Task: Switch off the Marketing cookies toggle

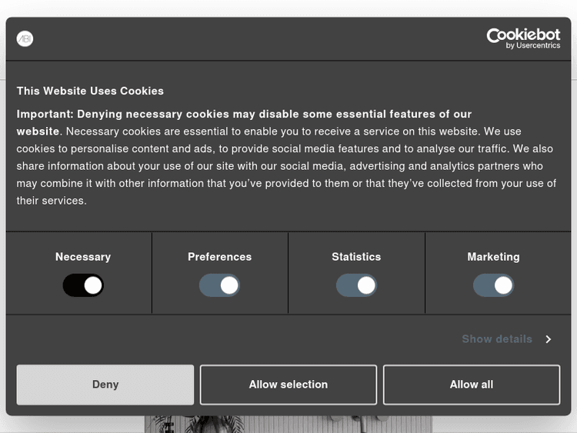Action: click(x=493, y=286)
